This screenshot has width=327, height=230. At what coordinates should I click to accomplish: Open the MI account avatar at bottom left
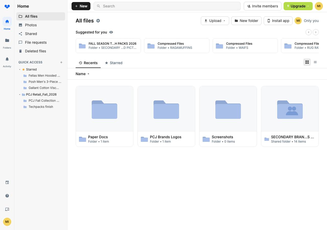point(7,222)
